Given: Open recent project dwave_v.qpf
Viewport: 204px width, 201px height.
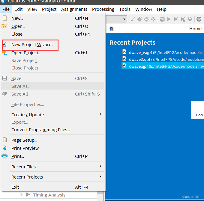Looking at the screenshot, I should 166,53.
